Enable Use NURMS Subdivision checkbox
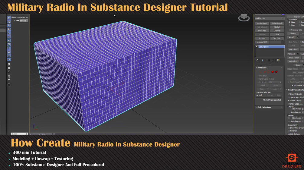The height and width of the screenshot is (170, 304). pyautogui.click(x=289, y=97)
